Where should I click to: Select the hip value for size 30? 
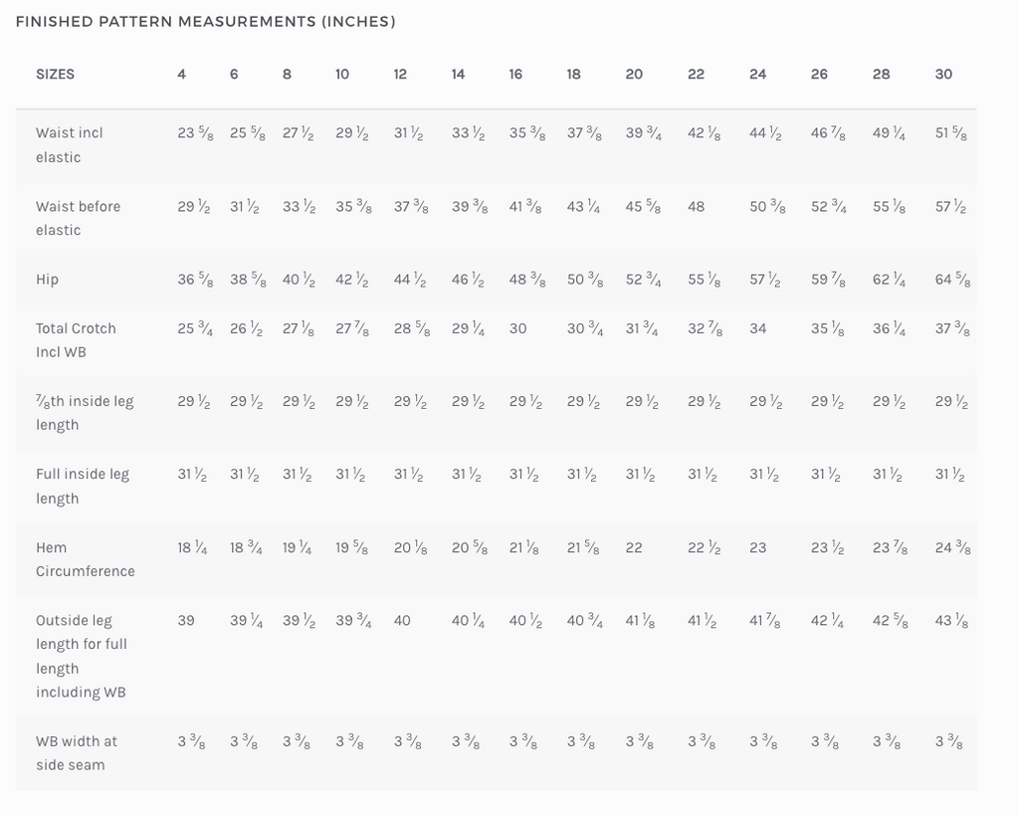tap(952, 280)
